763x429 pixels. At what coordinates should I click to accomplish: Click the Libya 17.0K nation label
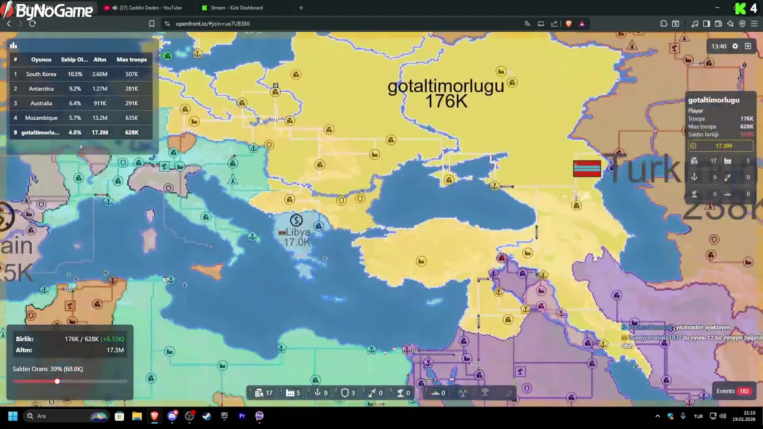point(297,237)
